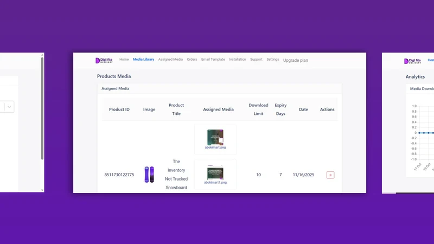Click the Upgrade plan link

coord(296,60)
